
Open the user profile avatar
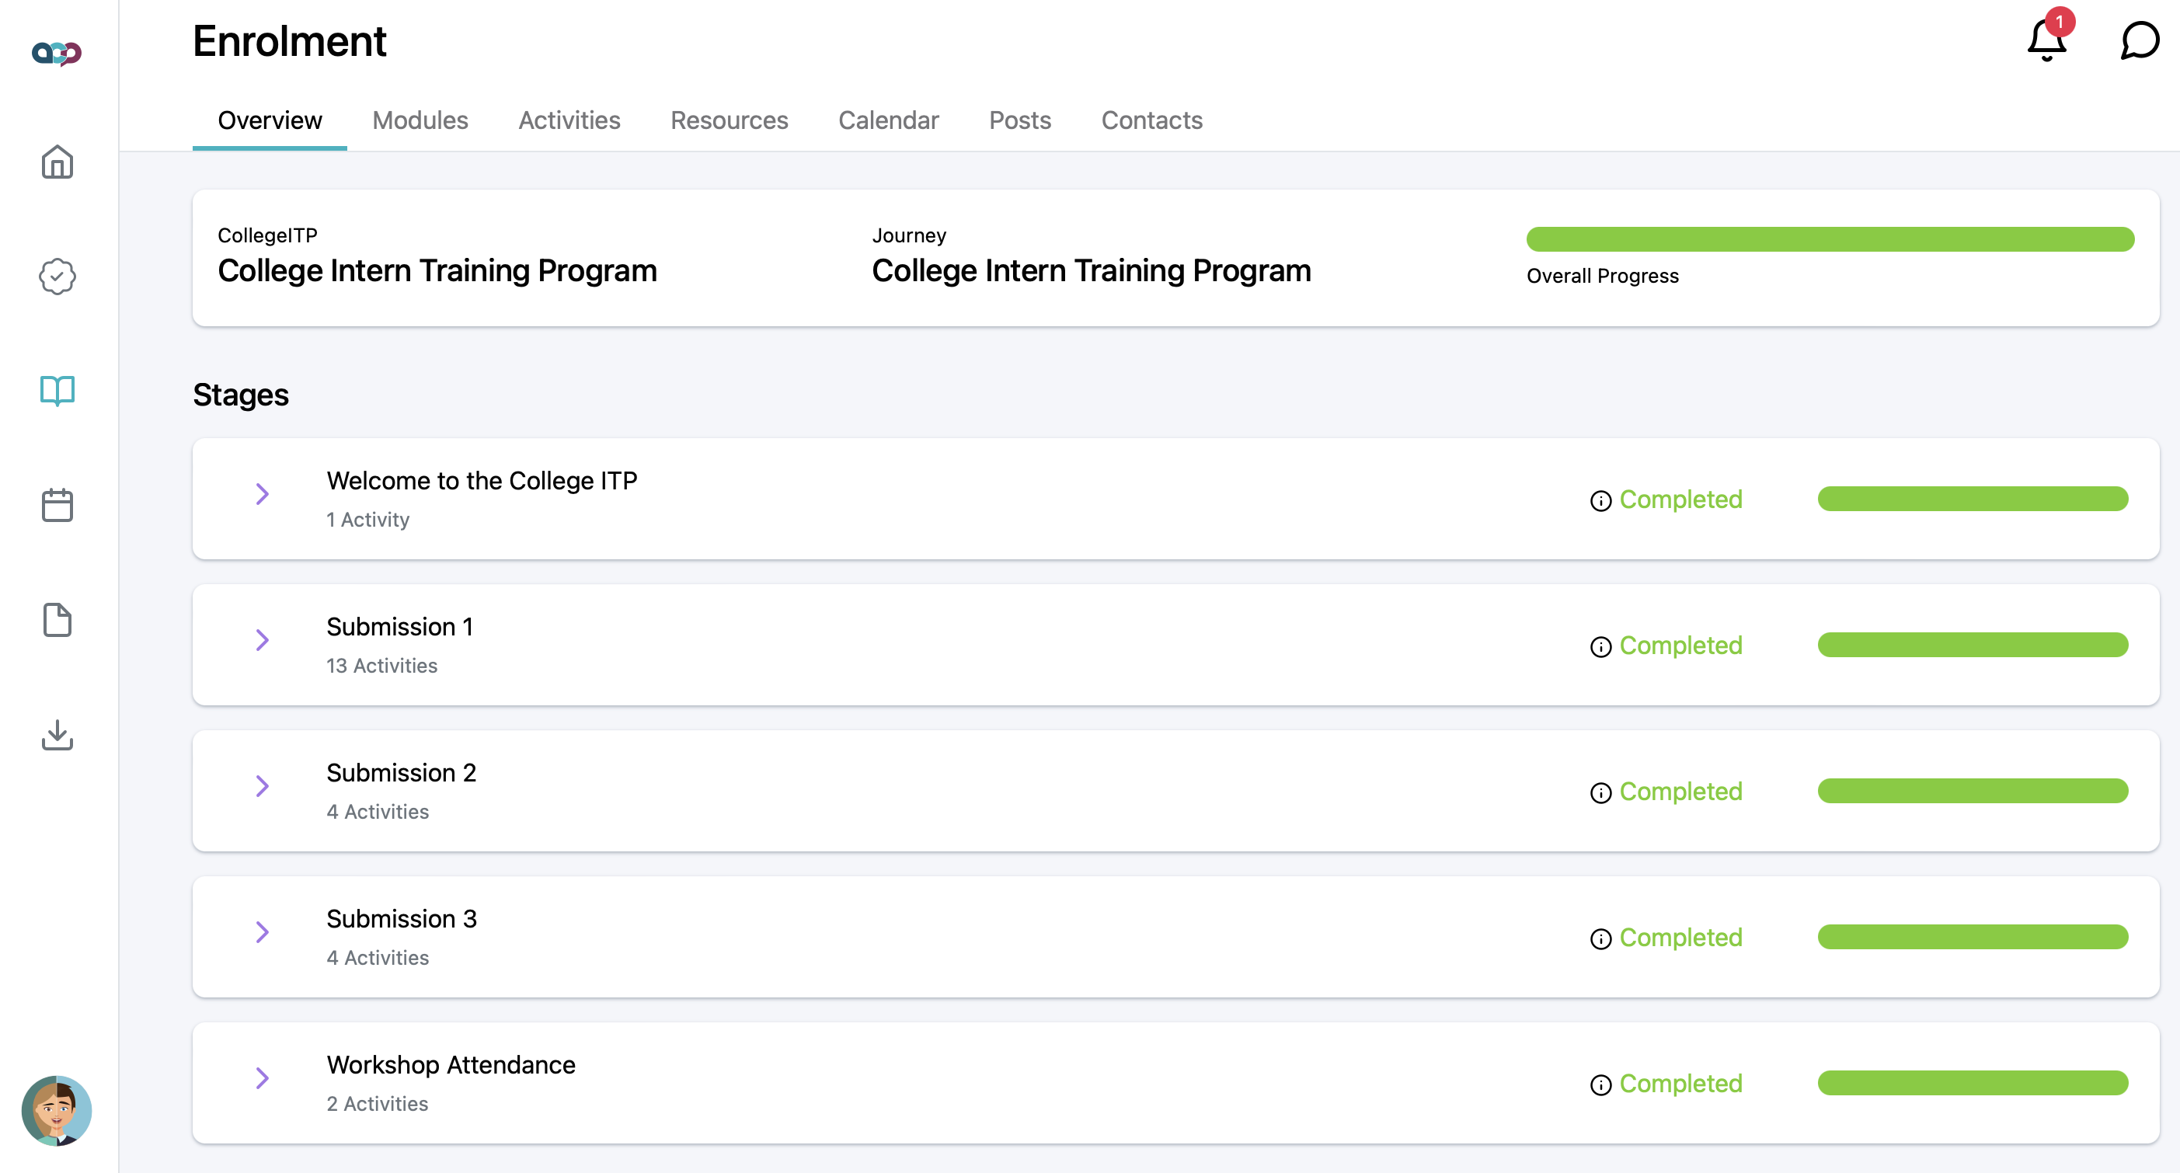coord(57,1109)
